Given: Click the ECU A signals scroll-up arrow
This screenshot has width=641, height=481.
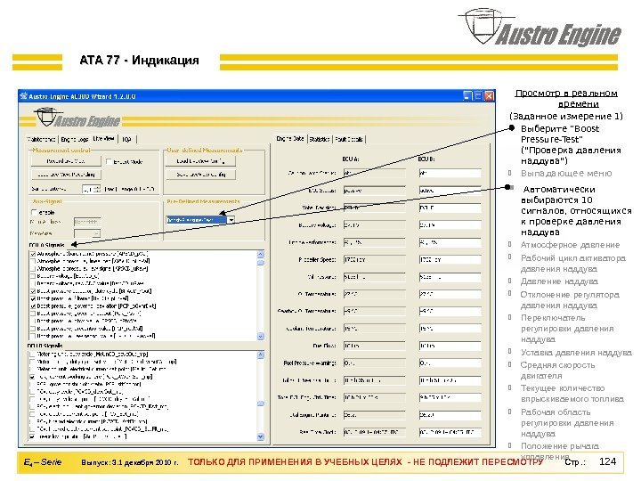Looking at the screenshot, I should [261, 254].
